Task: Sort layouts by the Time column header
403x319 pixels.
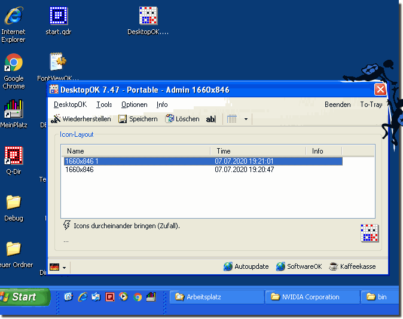Action: 258,151
